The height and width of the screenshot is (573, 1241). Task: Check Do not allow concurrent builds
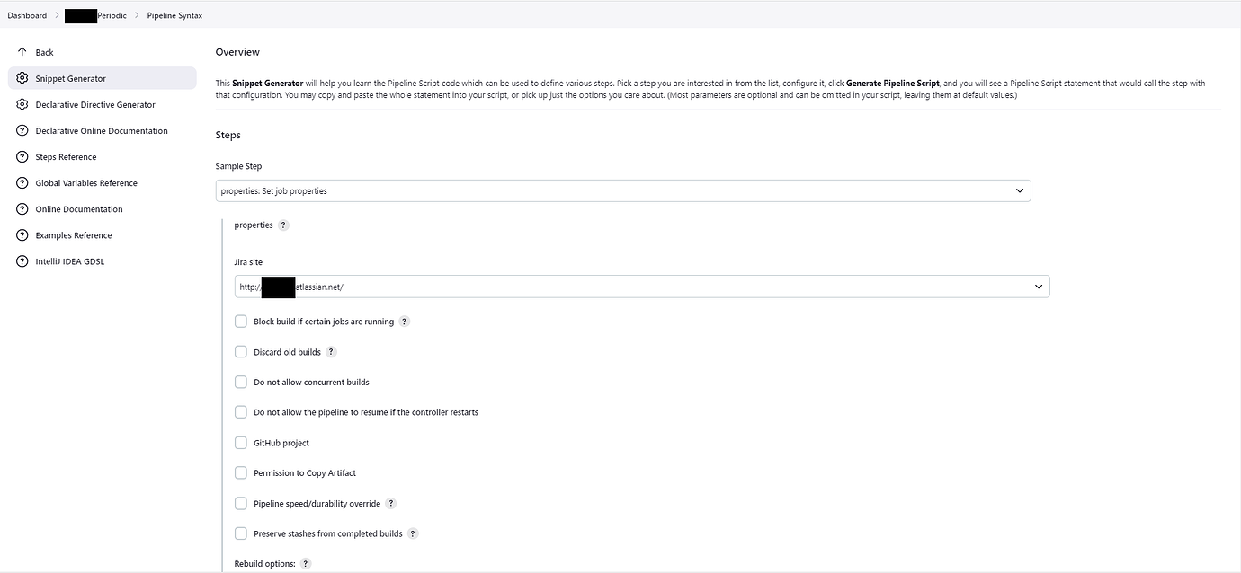click(x=241, y=382)
